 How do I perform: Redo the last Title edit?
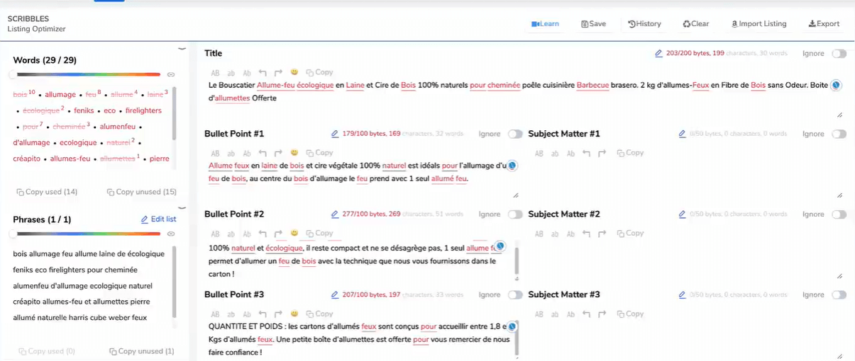[x=278, y=73]
